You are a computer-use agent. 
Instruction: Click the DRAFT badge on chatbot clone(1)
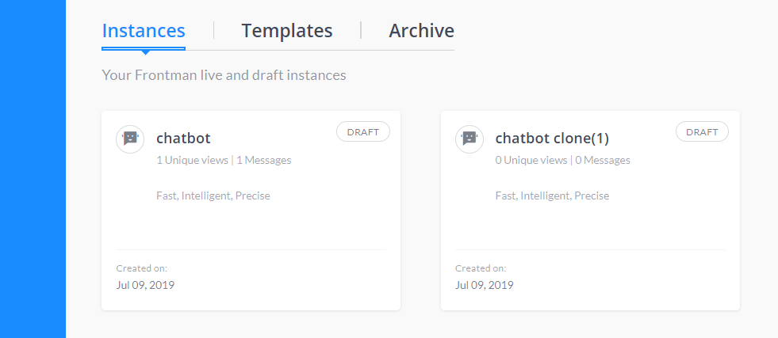702,132
